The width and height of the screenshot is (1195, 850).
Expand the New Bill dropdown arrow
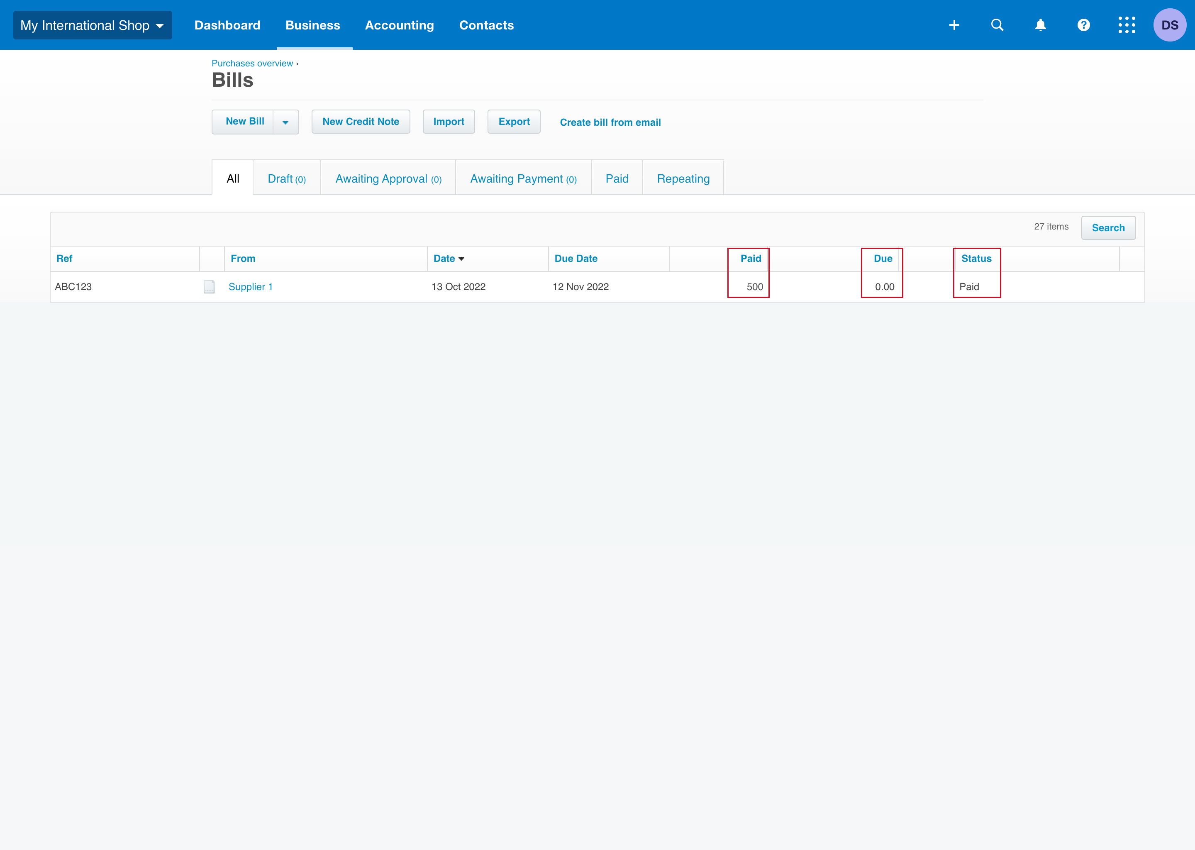tap(286, 122)
